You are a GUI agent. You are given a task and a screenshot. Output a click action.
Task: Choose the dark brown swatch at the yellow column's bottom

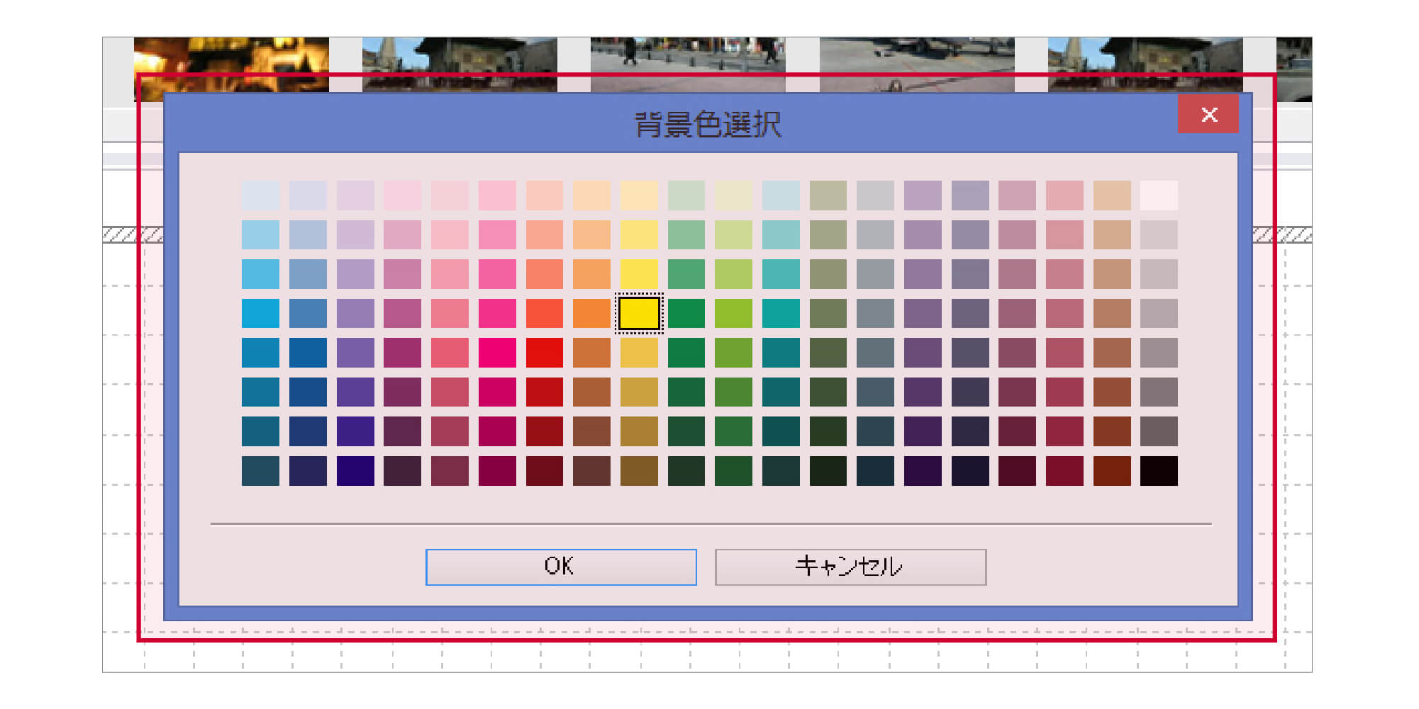tap(639, 471)
